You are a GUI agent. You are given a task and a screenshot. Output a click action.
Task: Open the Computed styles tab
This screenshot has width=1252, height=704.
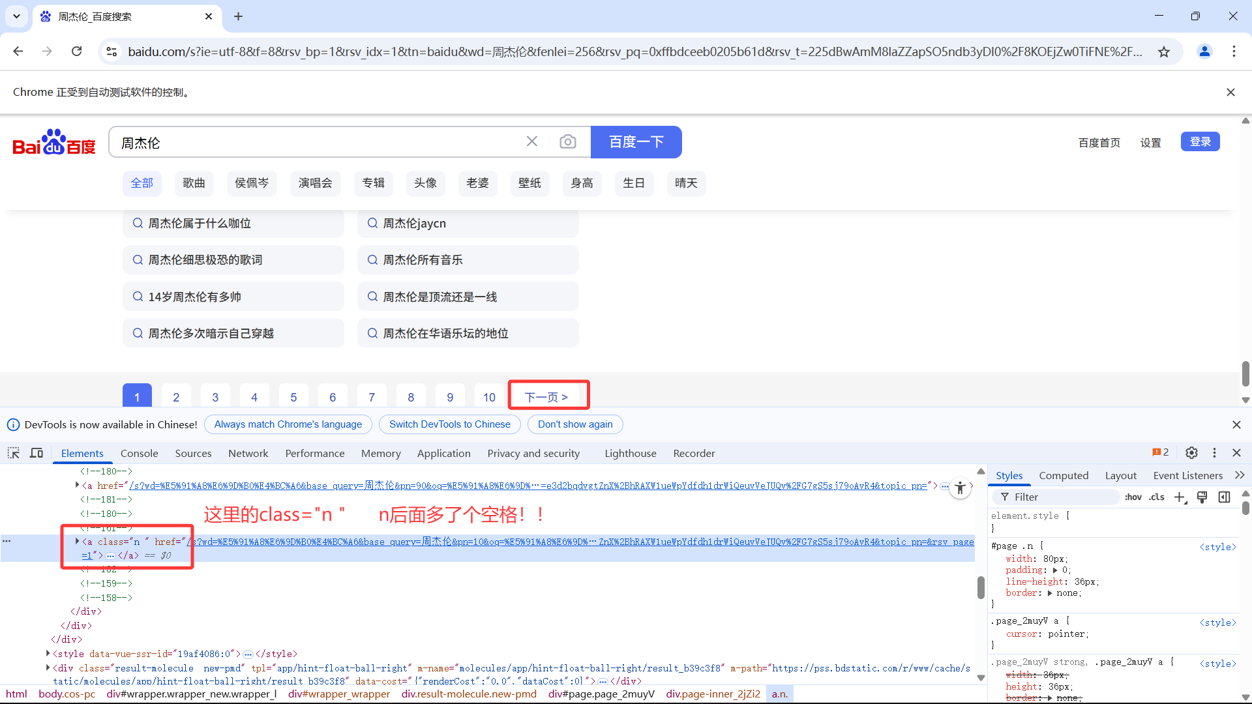tap(1064, 475)
